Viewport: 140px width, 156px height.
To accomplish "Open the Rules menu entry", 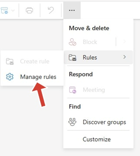I will (98, 57).
